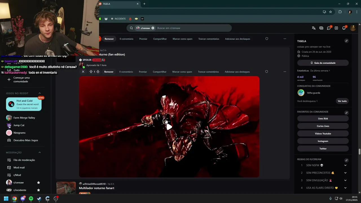Open Chrome profile avatar in toolbar

click(350, 12)
